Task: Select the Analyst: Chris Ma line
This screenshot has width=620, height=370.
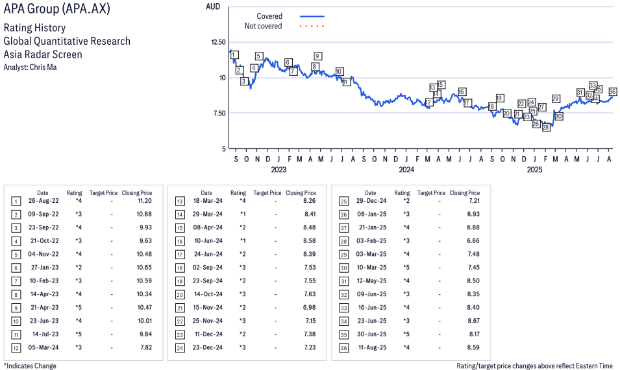Action: 30,67
